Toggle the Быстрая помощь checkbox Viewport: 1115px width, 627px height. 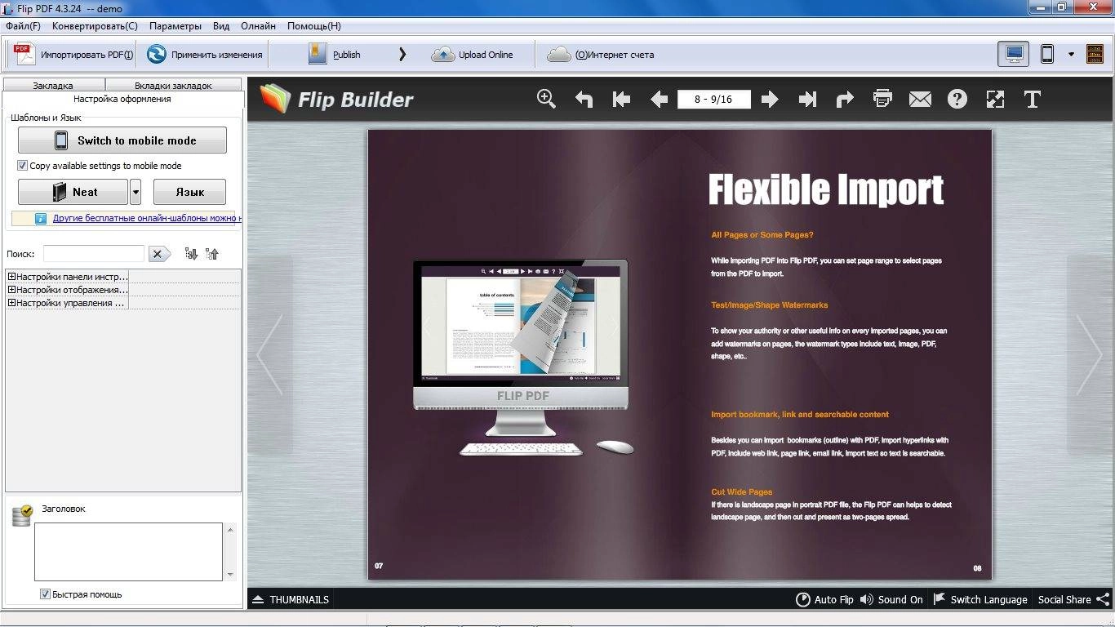(x=45, y=594)
